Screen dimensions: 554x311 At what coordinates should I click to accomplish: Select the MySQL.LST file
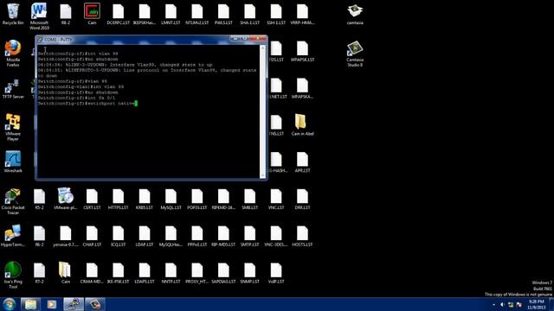(x=171, y=199)
